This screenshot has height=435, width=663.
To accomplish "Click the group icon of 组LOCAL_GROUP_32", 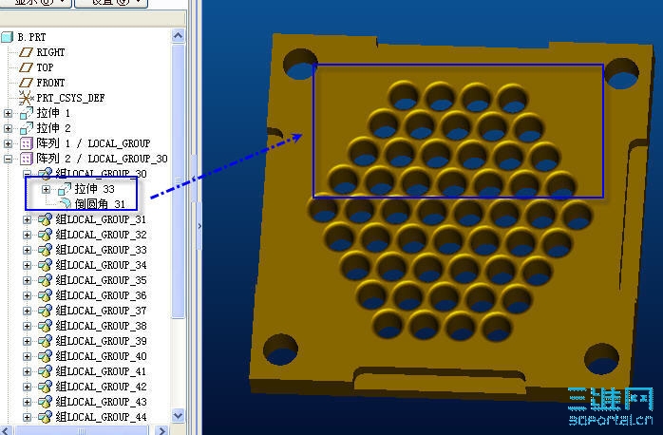I will click(45, 235).
